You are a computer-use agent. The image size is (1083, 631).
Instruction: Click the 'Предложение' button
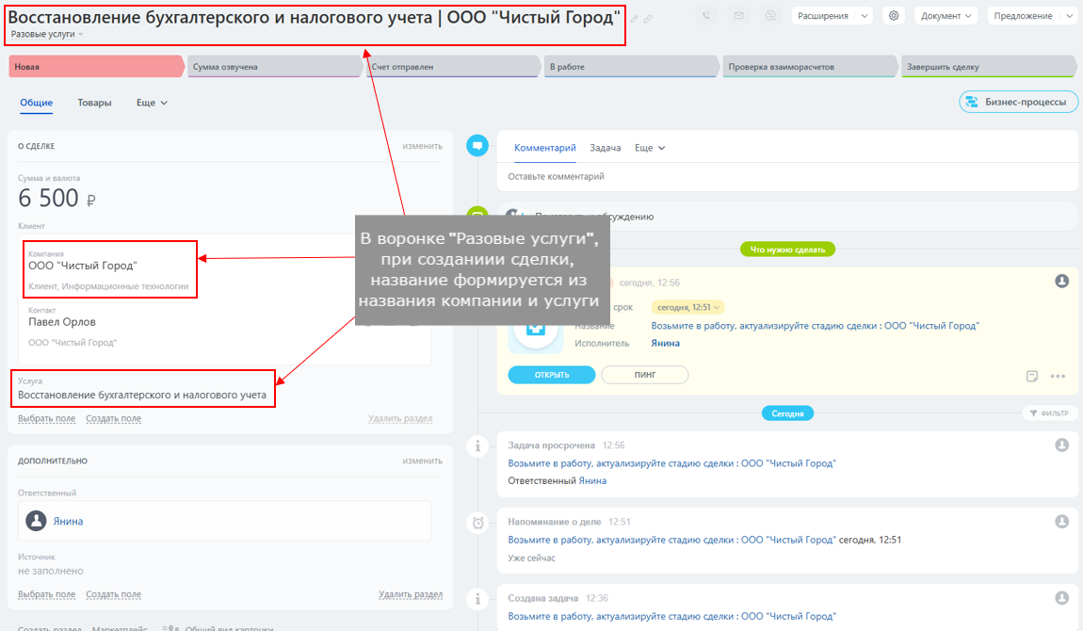(1023, 15)
